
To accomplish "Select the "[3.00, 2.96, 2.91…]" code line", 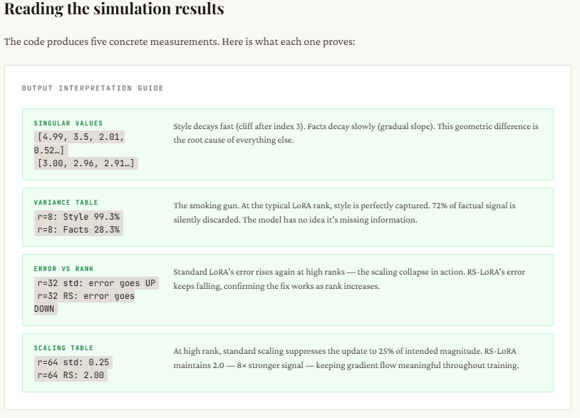I will pos(86,164).
